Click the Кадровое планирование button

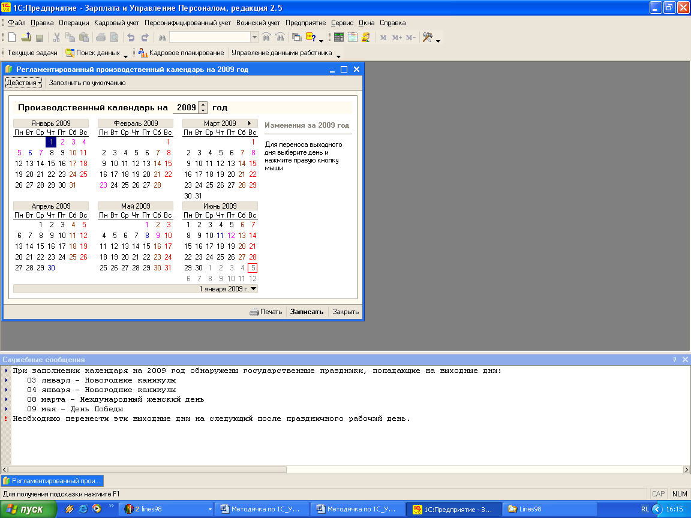point(181,53)
